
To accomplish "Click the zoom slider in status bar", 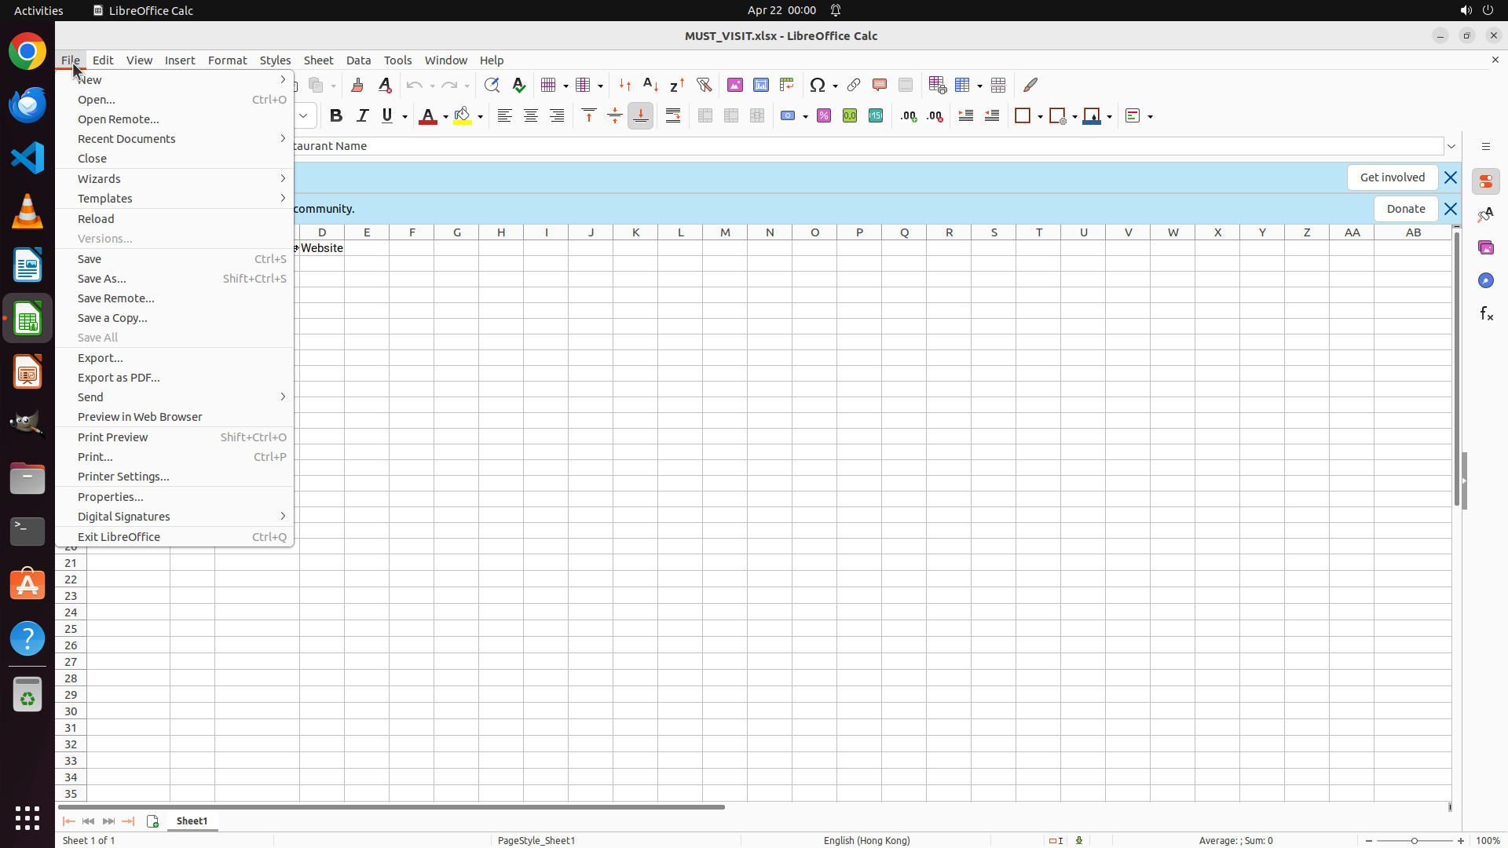I will tap(1415, 841).
